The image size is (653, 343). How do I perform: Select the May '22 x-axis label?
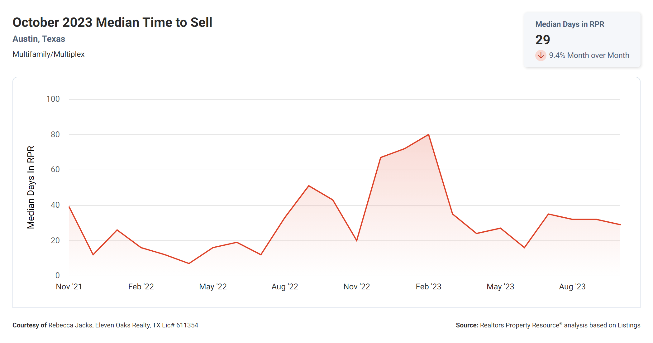point(213,287)
